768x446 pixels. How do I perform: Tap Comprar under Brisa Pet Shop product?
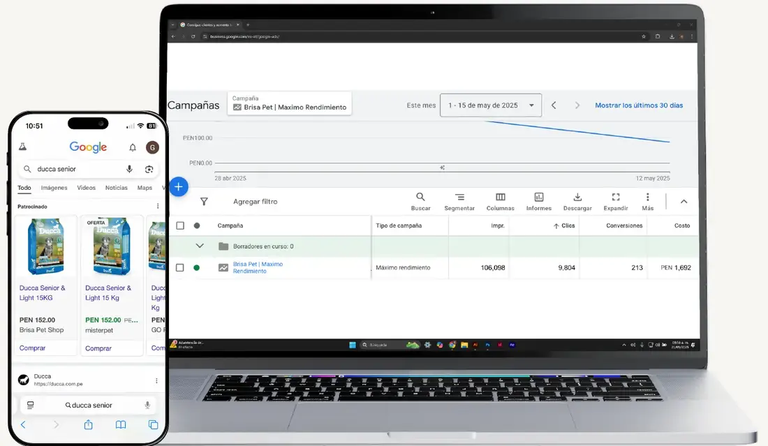pos(32,348)
